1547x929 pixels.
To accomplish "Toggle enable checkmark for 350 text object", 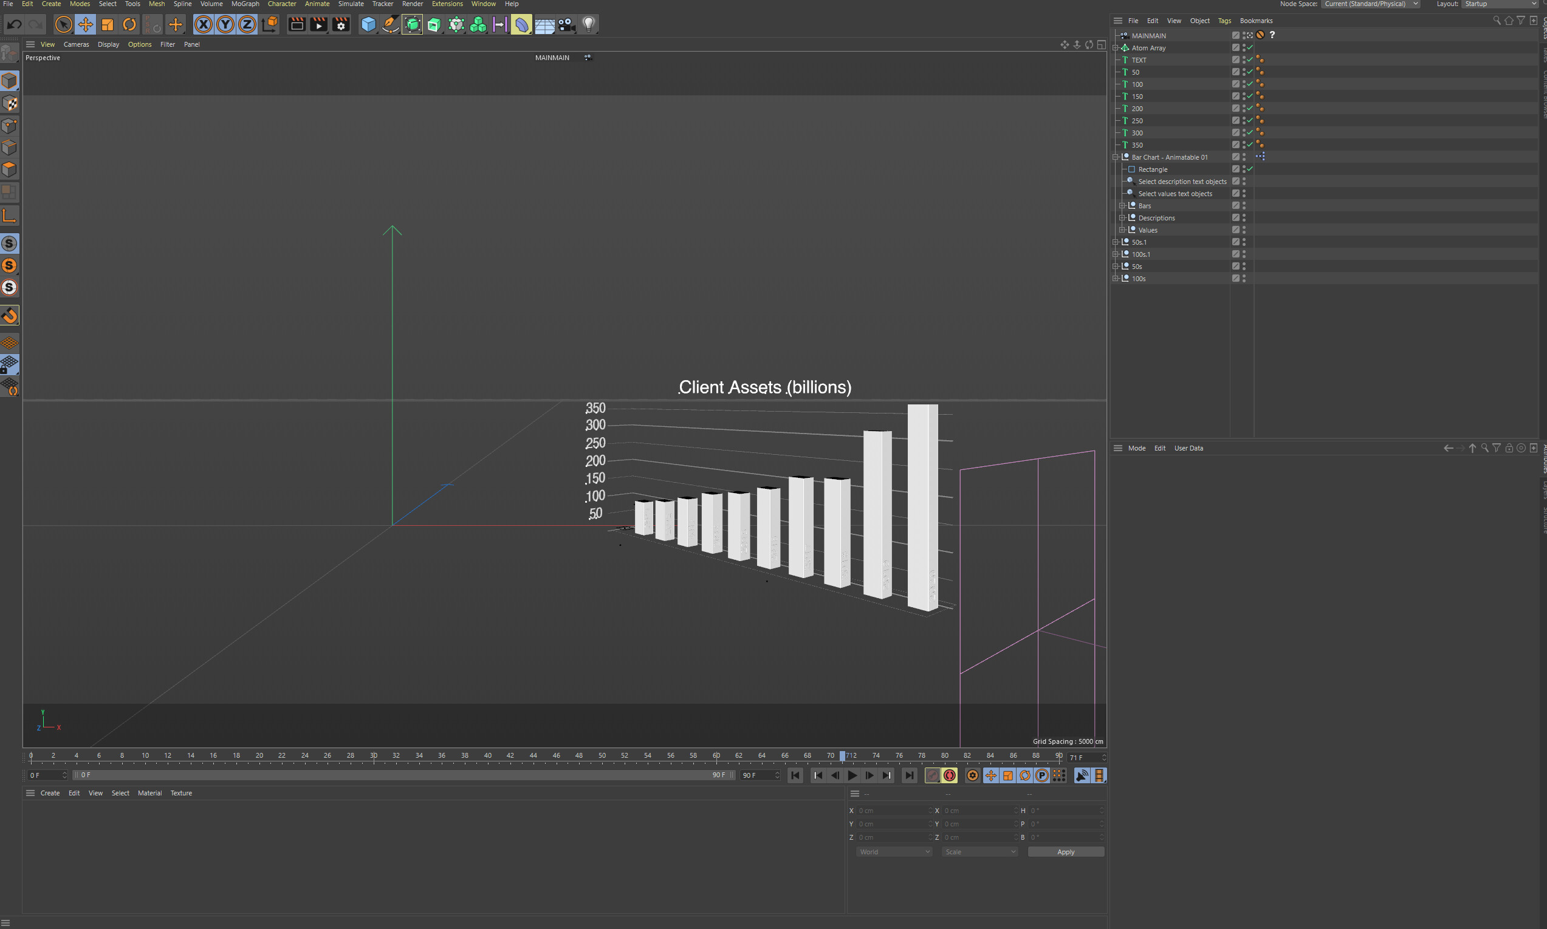I will [x=1250, y=145].
